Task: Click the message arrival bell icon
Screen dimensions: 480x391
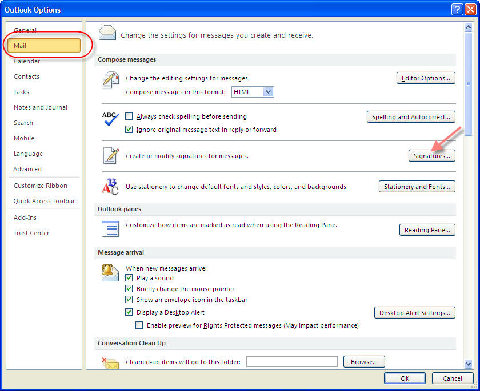Action: coord(110,272)
